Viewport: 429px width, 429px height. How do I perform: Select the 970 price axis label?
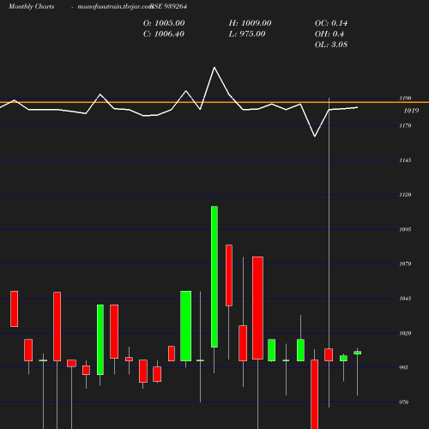click(x=403, y=402)
